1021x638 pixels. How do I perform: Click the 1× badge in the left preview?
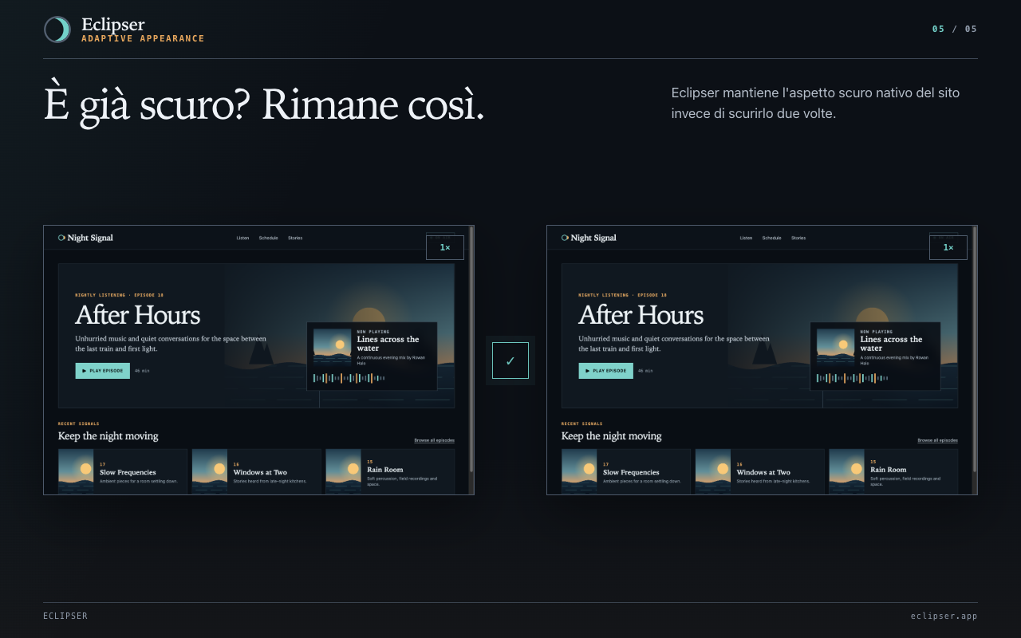point(445,247)
